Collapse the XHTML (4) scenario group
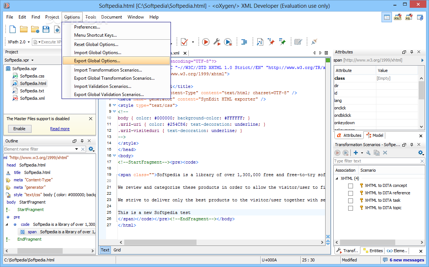This screenshot has width=429, height=267. [337, 178]
